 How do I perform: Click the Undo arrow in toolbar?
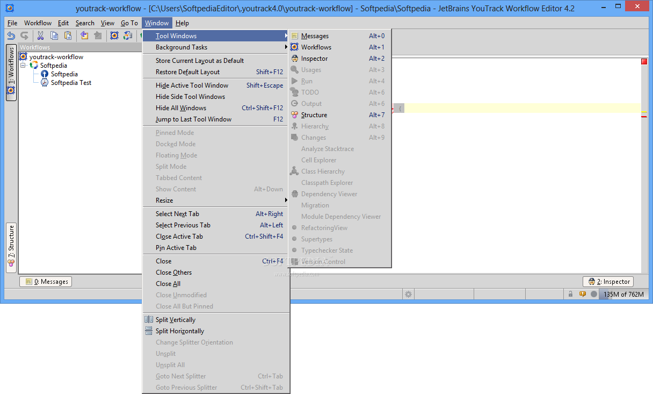tap(11, 35)
